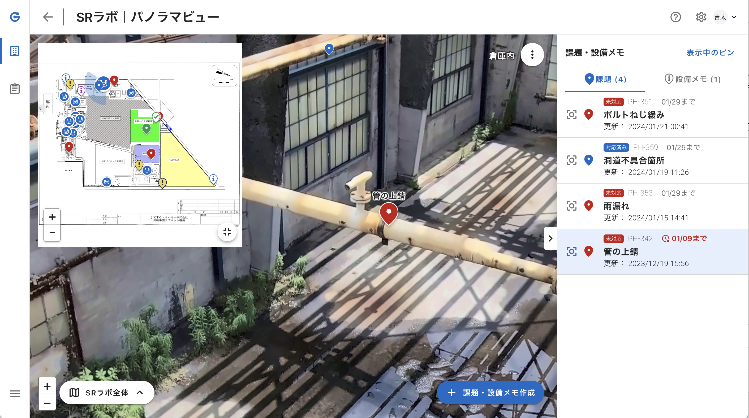Open the clipboard icon in sidebar
Image resolution: width=749 pixels, height=418 pixels.
[15, 89]
